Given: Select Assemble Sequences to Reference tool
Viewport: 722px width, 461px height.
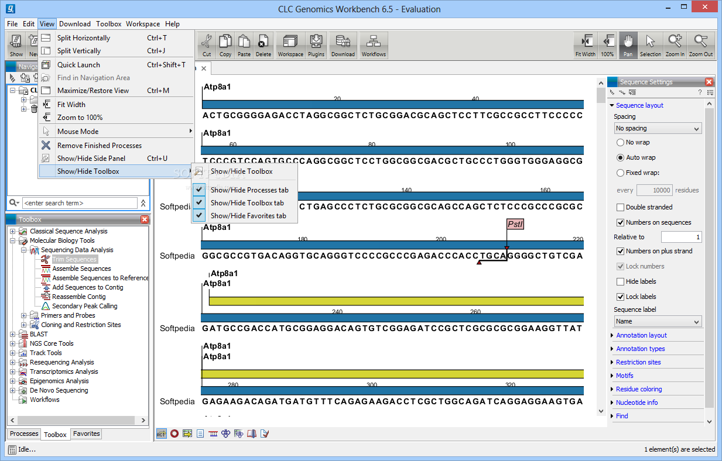Looking at the screenshot, I should click(100, 278).
